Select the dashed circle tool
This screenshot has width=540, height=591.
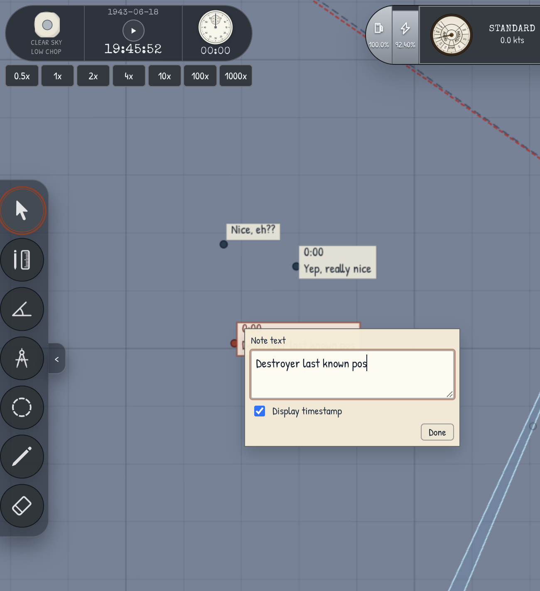point(22,407)
